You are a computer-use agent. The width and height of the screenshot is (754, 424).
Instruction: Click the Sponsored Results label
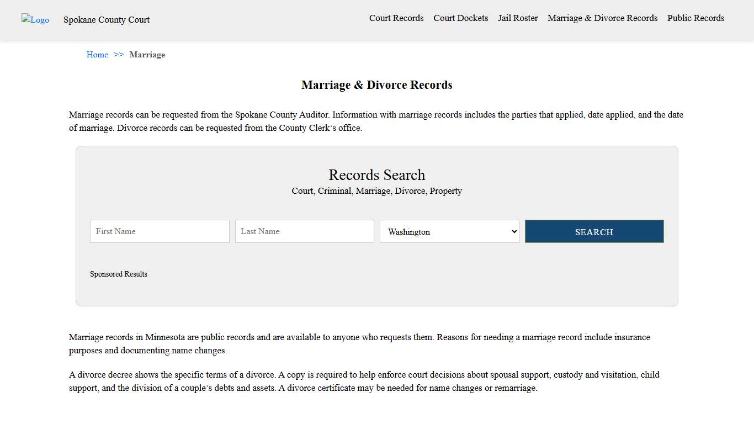coord(119,274)
